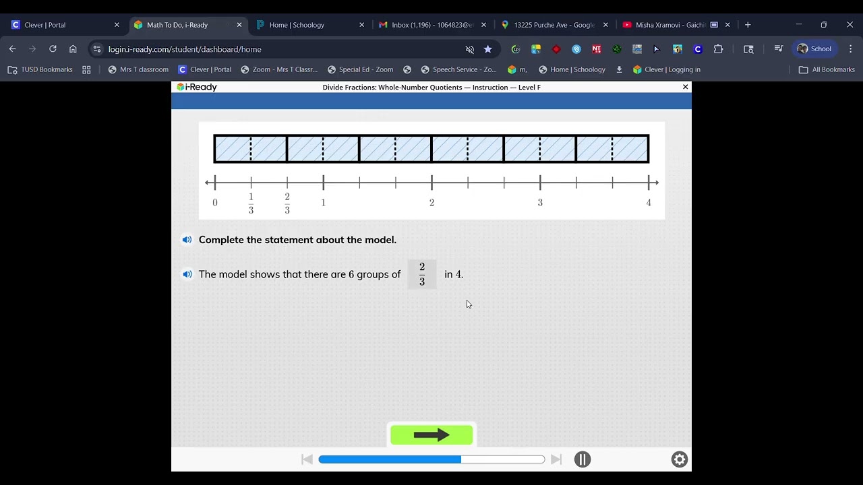Viewport: 863px width, 485px height.
Task: Open the black cursor arrow extension
Action: (657, 49)
